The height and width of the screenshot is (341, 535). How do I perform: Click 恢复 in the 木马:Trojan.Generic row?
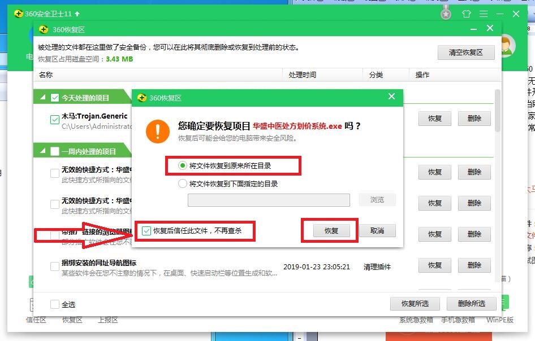tap(435, 119)
